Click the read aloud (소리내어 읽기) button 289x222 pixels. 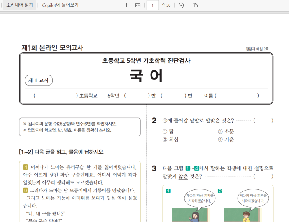[x=19, y=5]
